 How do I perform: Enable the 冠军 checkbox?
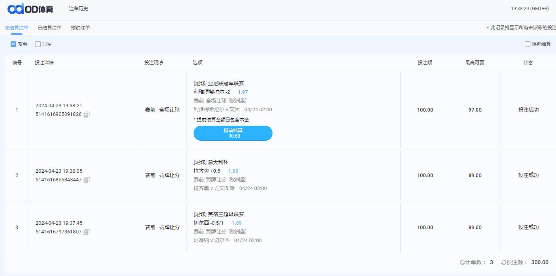click(38, 44)
